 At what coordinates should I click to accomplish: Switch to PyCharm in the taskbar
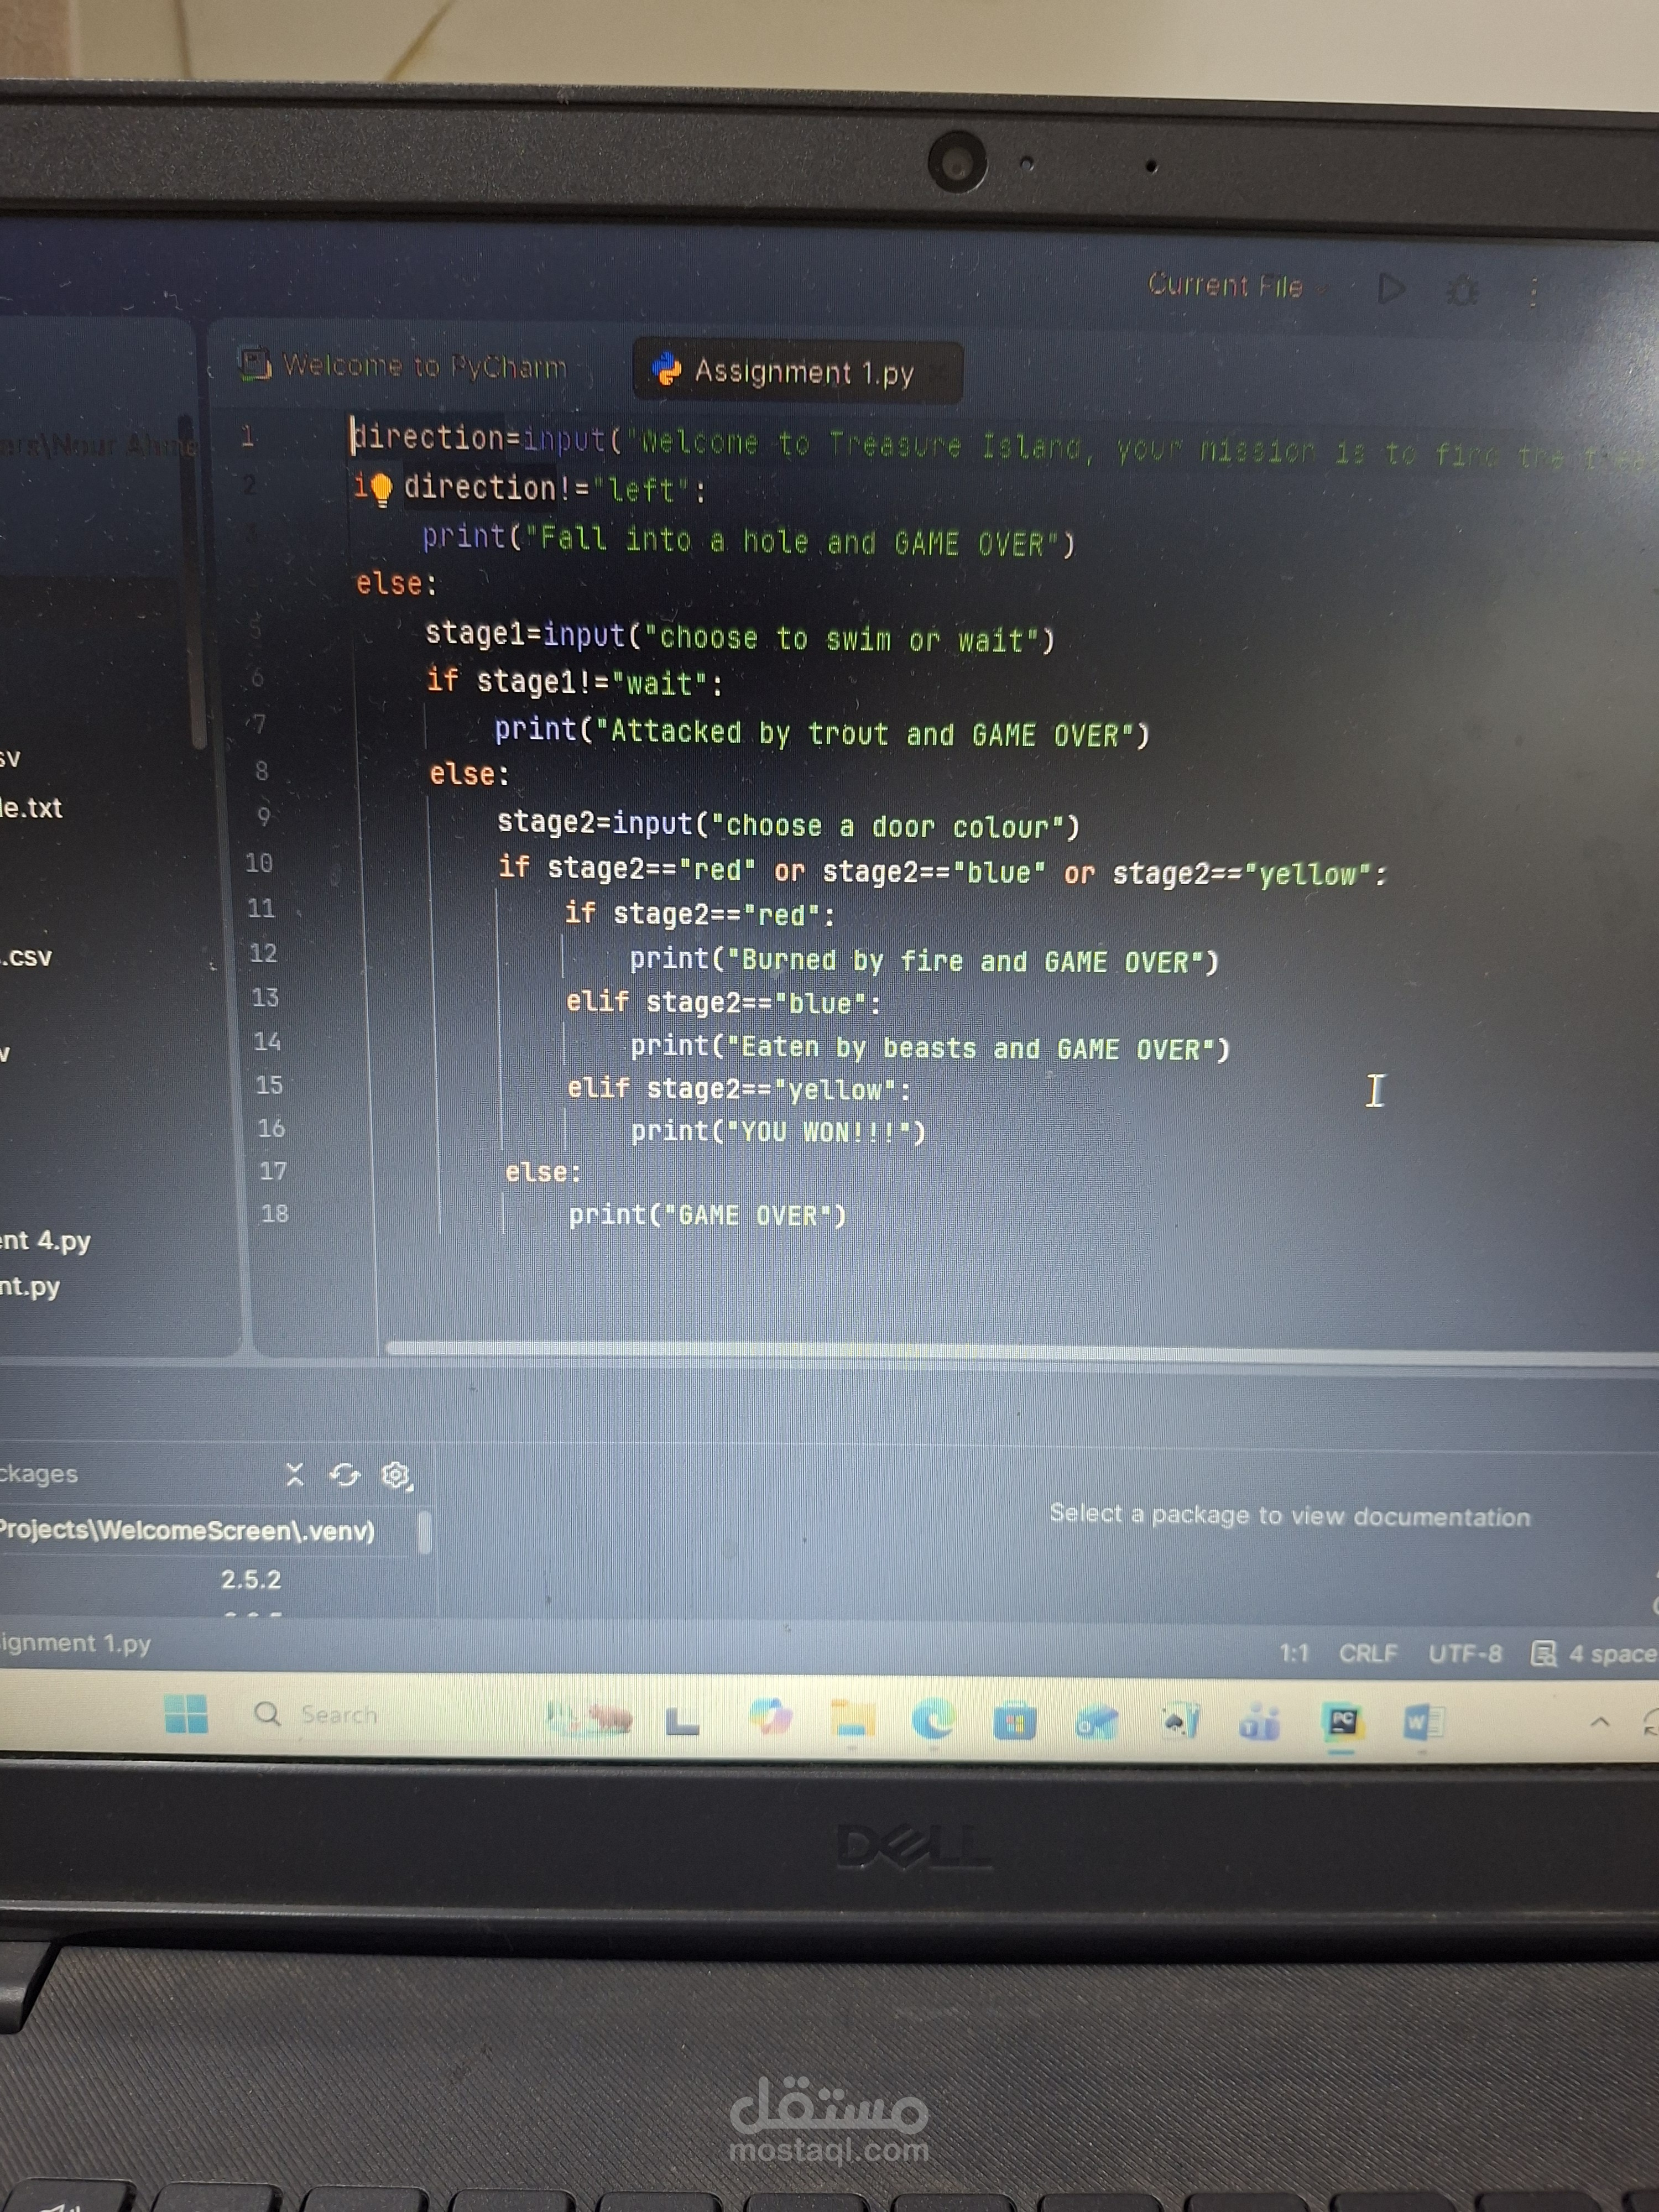1342,1722
